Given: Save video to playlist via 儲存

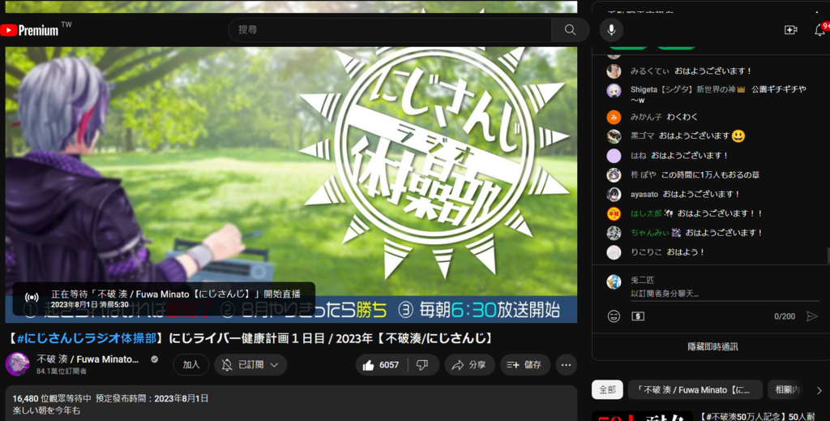Looking at the screenshot, I should point(524,365).
